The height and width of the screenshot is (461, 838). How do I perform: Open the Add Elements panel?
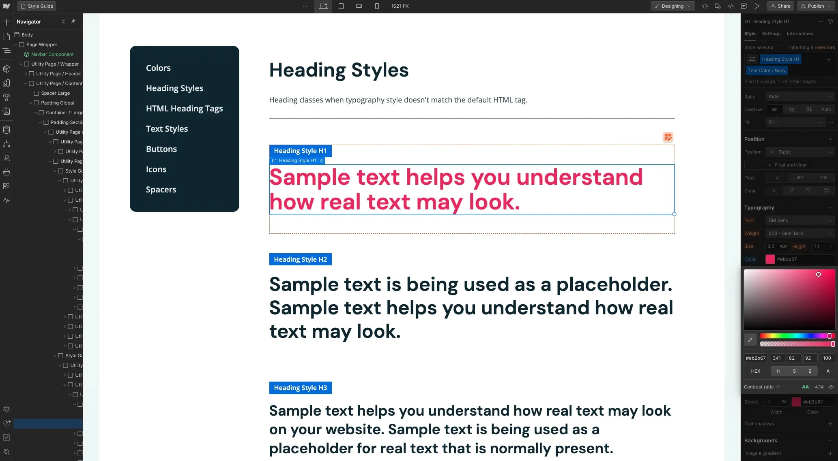click(6, 22)
